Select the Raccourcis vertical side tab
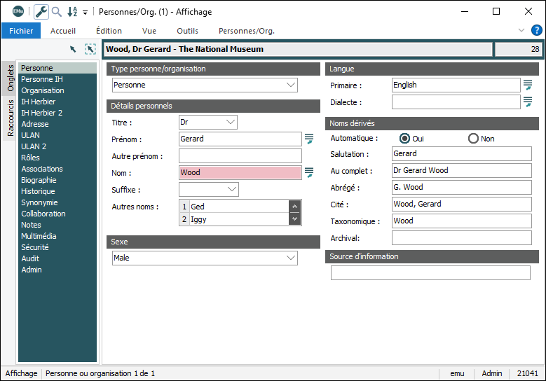This screenshot has height=381, width=546. pos(11,118)
